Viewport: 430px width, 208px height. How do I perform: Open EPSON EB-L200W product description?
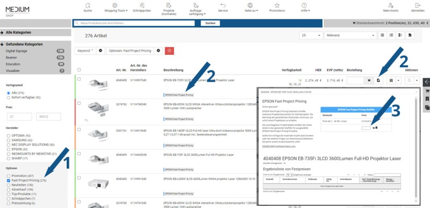(x=209, y=179)
